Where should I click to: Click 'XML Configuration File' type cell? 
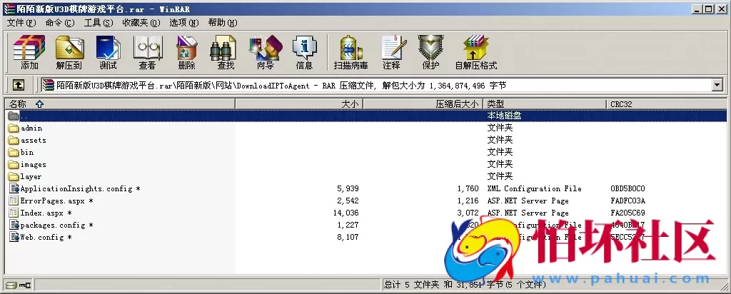click(x=534, y=188)
